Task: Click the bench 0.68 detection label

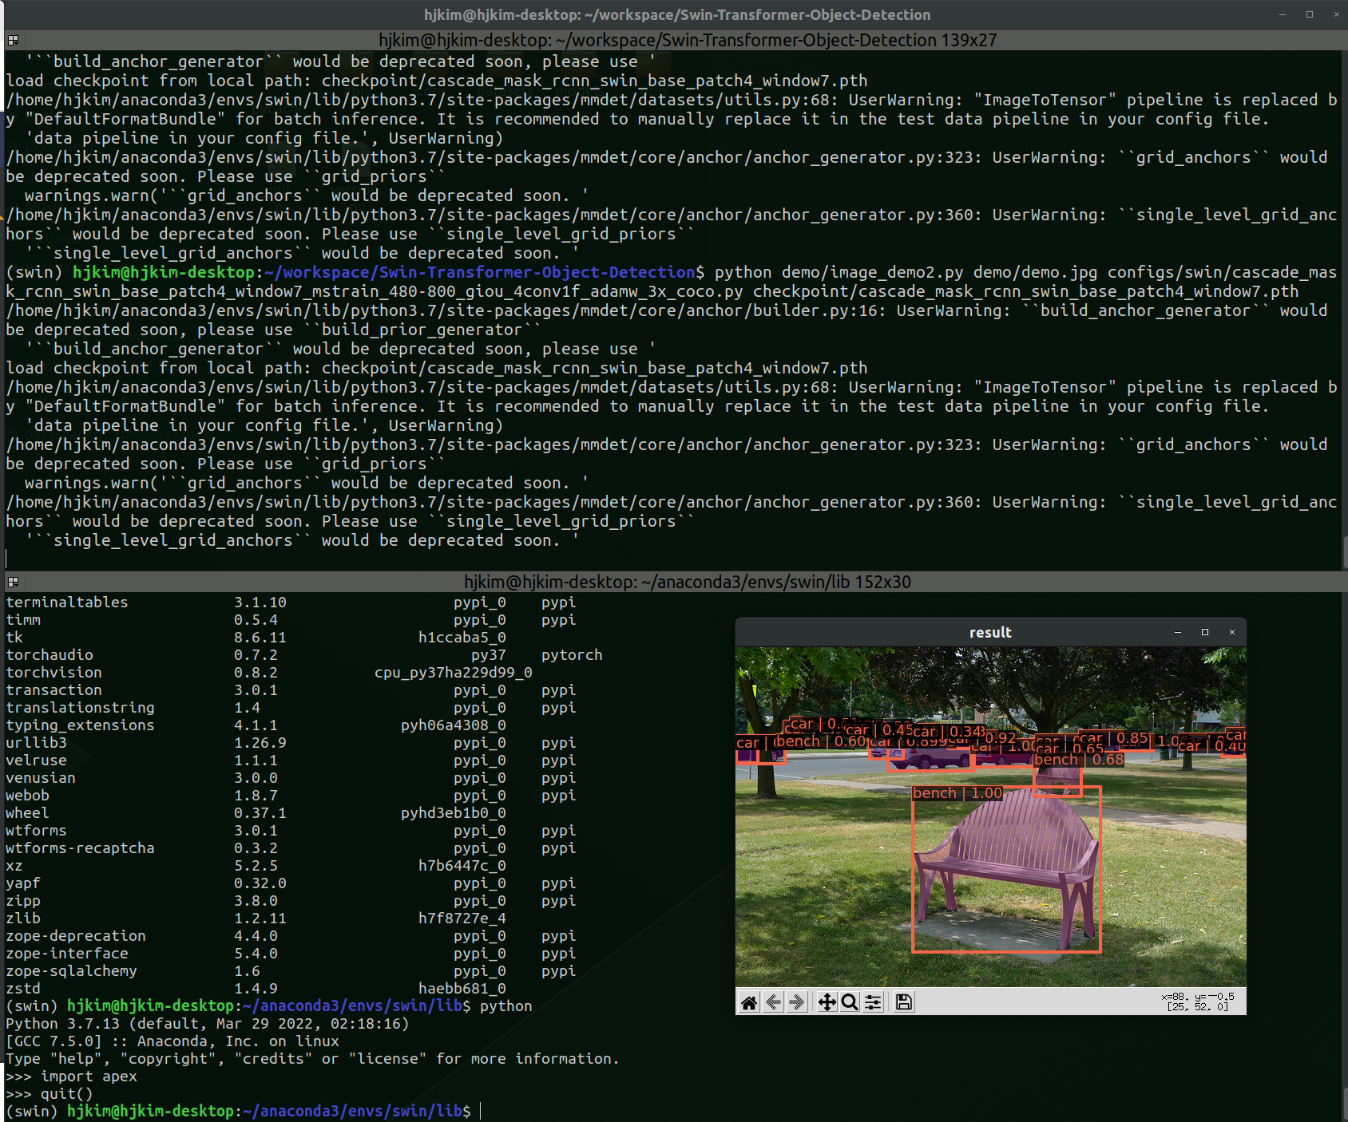Action: [1078, 760]
